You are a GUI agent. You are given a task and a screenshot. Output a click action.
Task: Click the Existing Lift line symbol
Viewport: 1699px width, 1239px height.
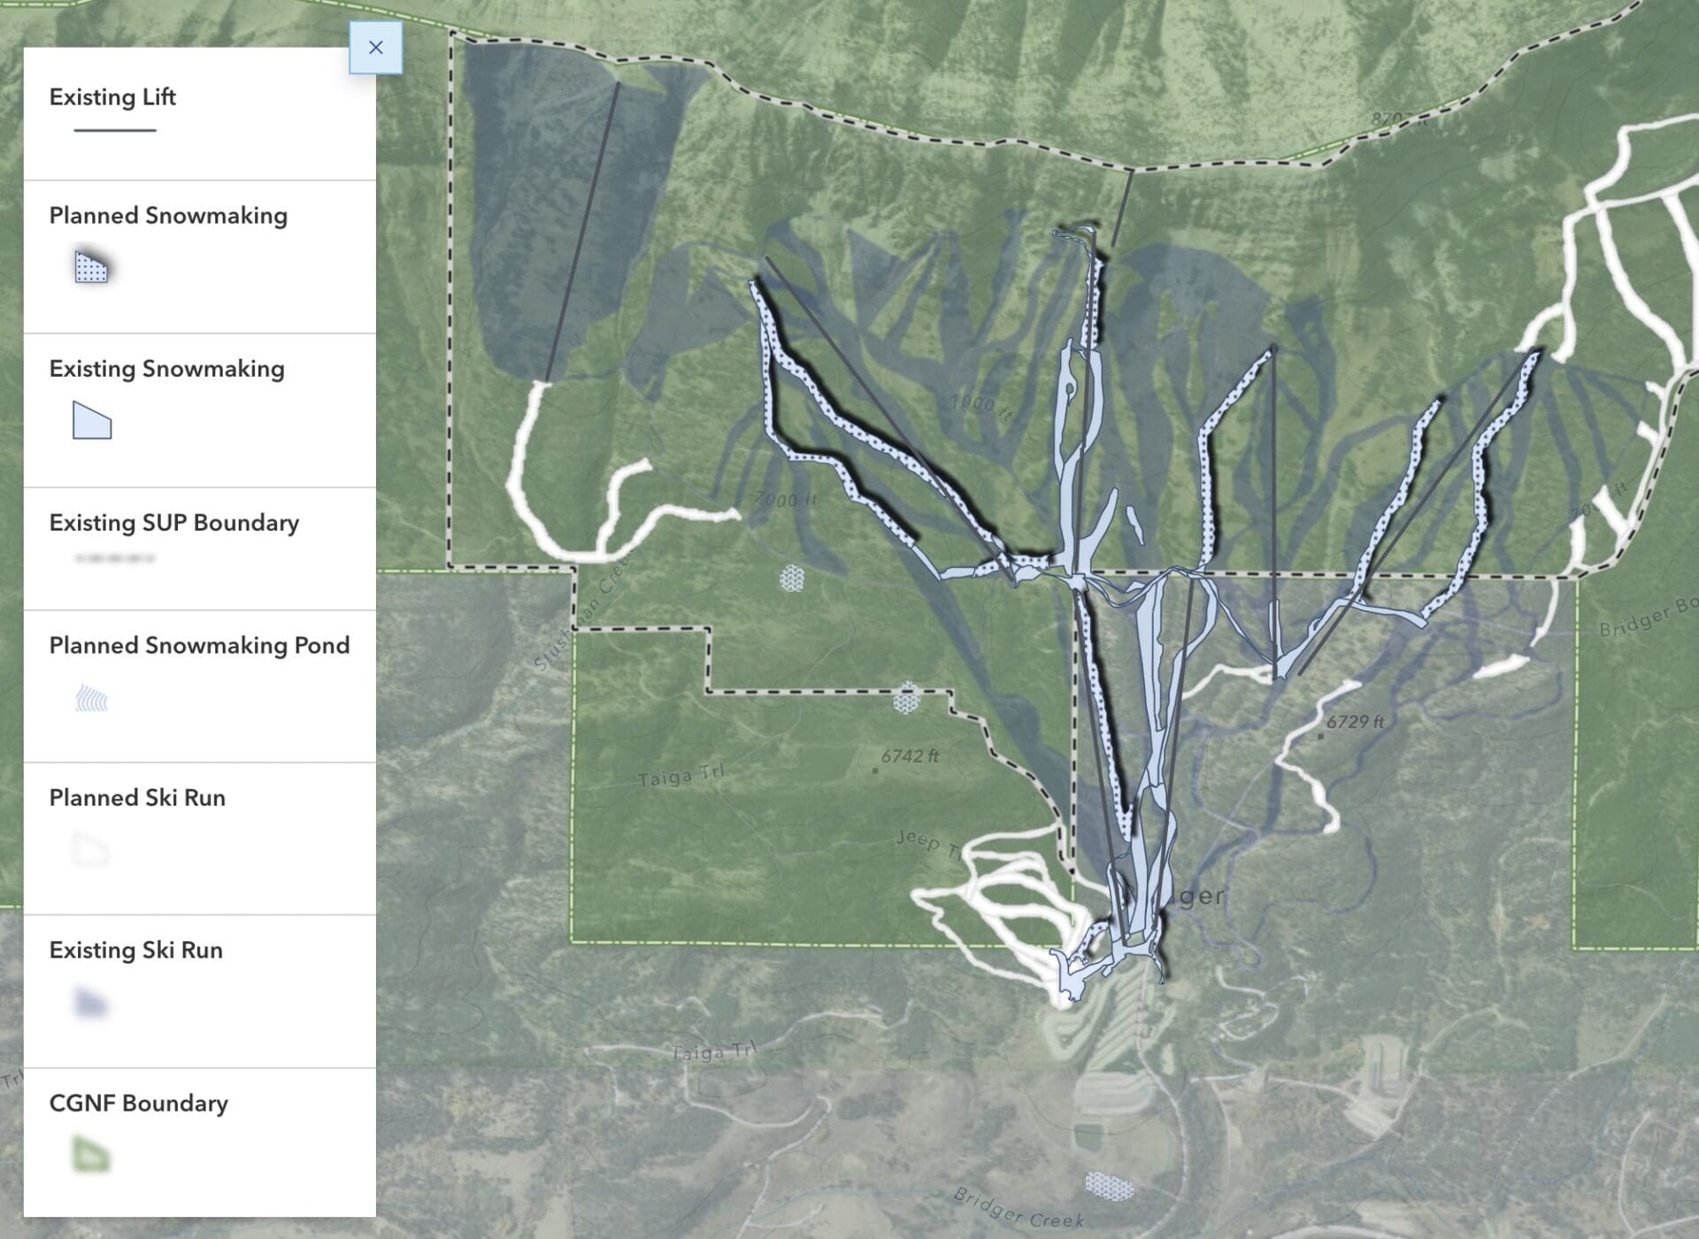(115, 131)
